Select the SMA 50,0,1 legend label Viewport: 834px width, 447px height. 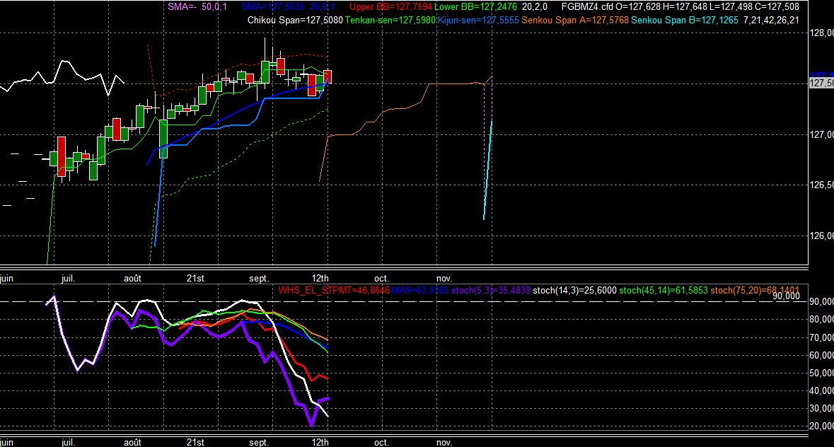[x=197, y=7]
